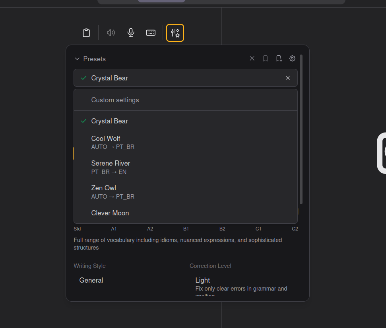Screen dimensions: 386x328
Task: Choose the Clever Moon preset
Action: click(x=110, y=213)
